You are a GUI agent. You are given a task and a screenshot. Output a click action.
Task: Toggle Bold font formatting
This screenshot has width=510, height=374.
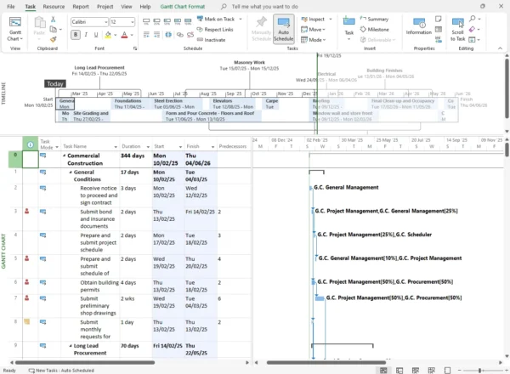pos(75,35)
